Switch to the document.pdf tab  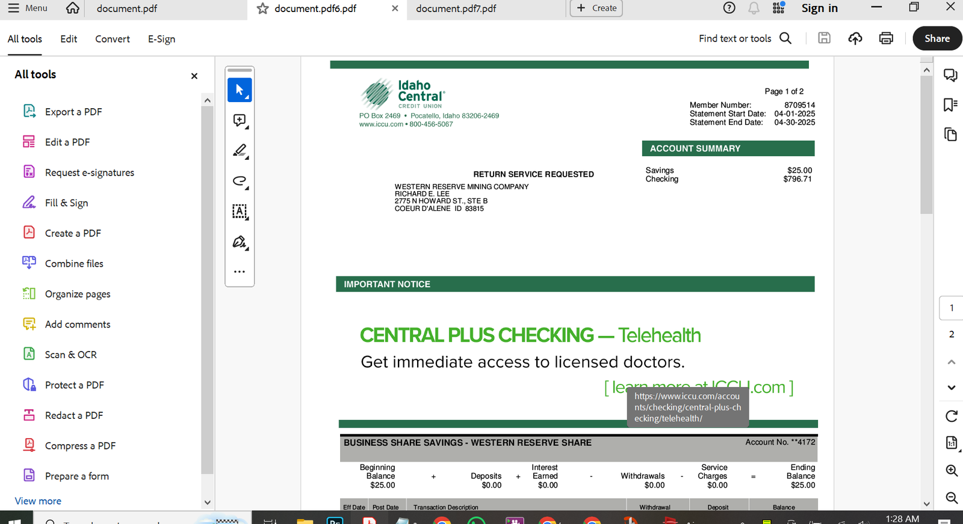[127, 8]
